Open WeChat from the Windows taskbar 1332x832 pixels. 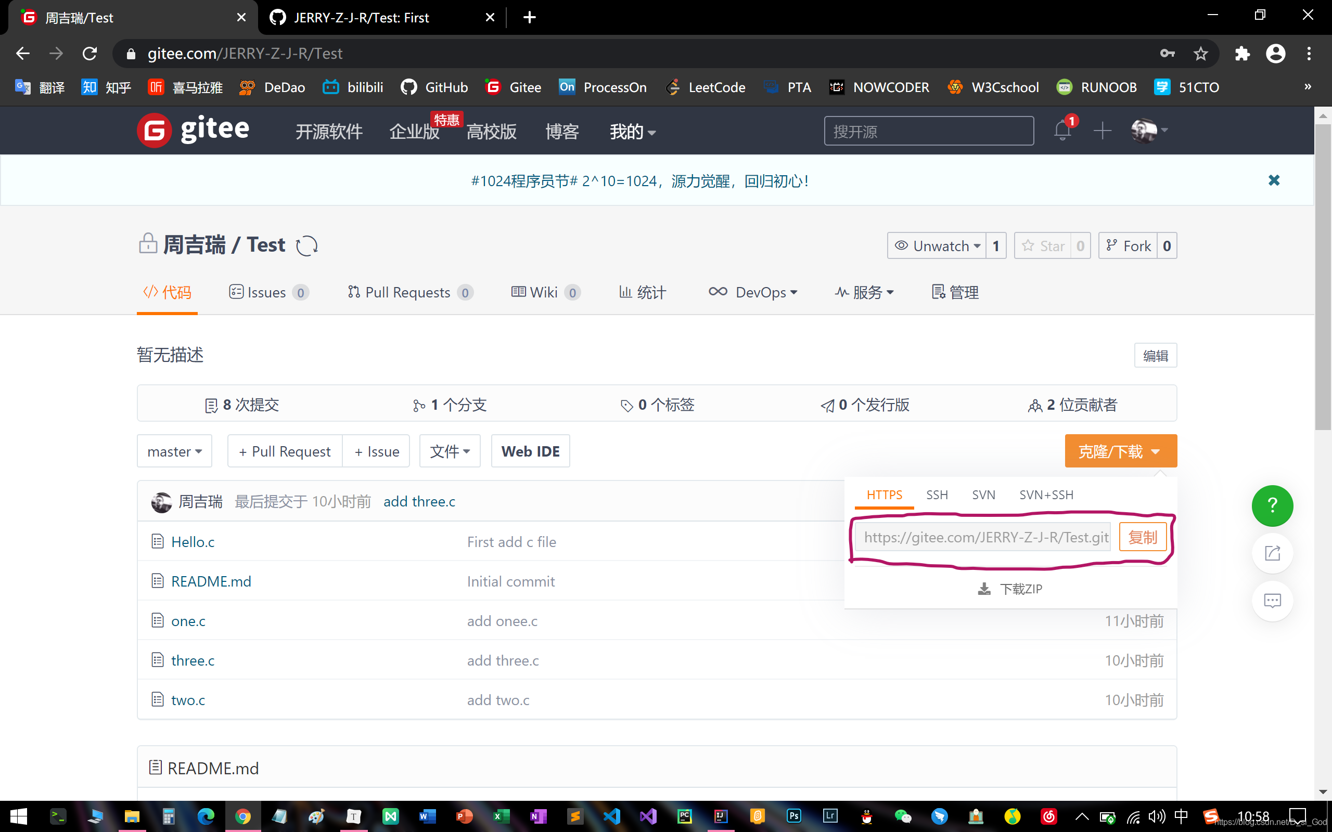click(x=903, y=816)
